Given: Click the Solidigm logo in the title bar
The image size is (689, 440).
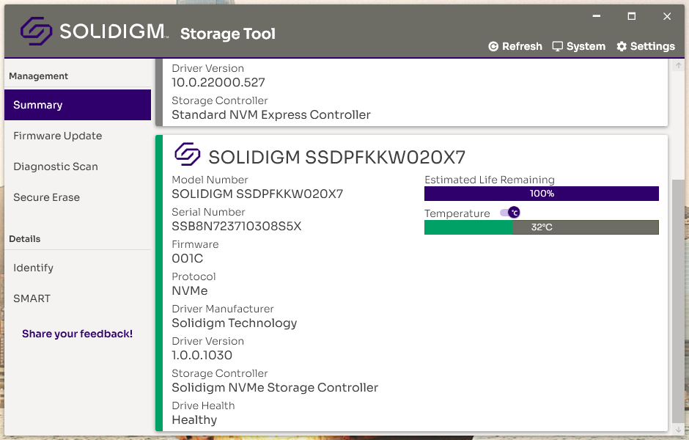Looking at the screenshot, I should click(38, 31).
